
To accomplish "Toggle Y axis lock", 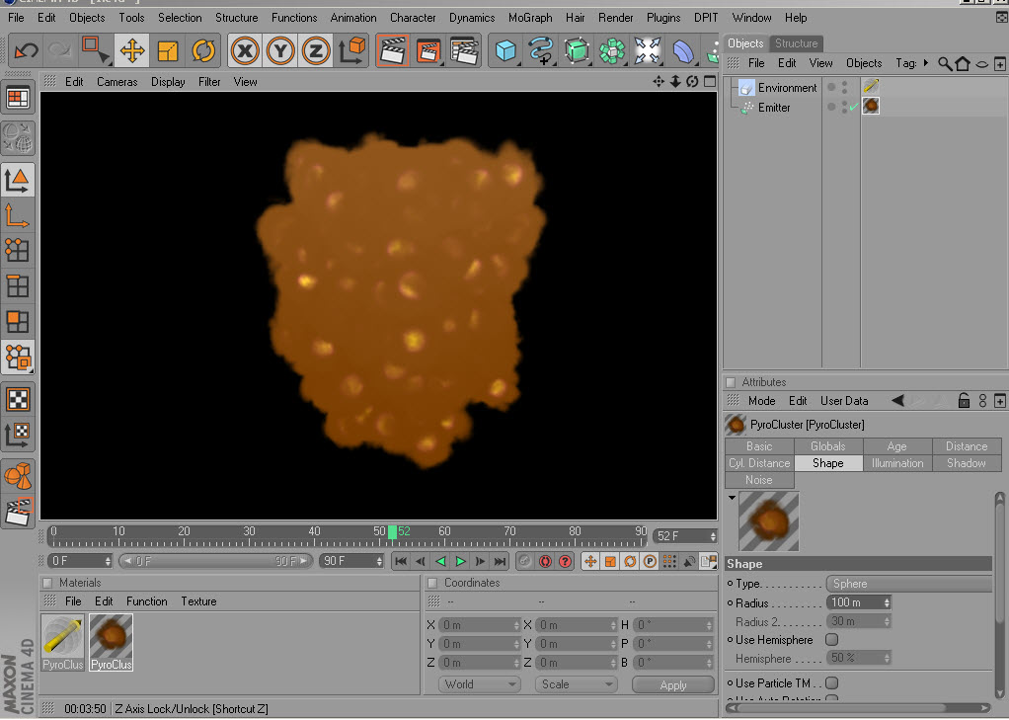I will [x=280, y=50].
